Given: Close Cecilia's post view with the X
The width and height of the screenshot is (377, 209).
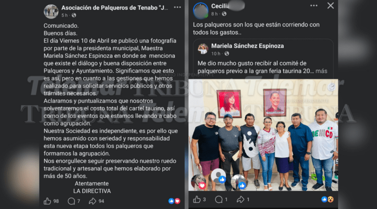Looking at the screenshot, I should pyautogui.click(x=331, y=6).
